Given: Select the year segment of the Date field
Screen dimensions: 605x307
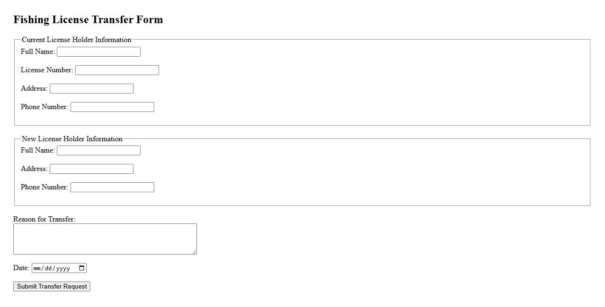Looking at the screenshot, I should pyautogui.click(x=63, y=268).
